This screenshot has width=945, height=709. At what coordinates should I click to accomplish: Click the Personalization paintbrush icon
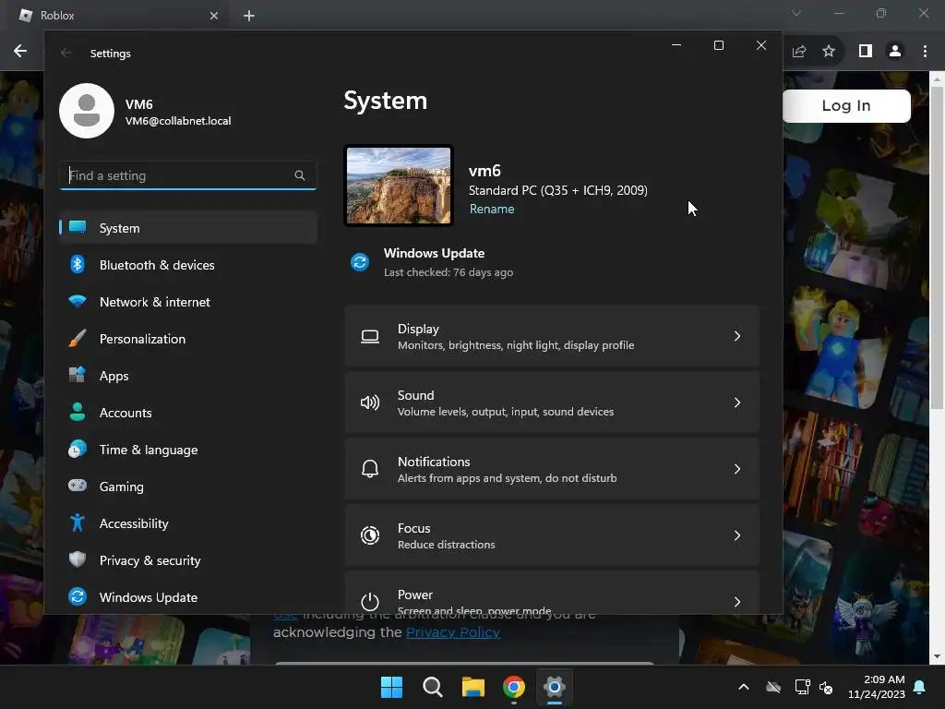78,338
